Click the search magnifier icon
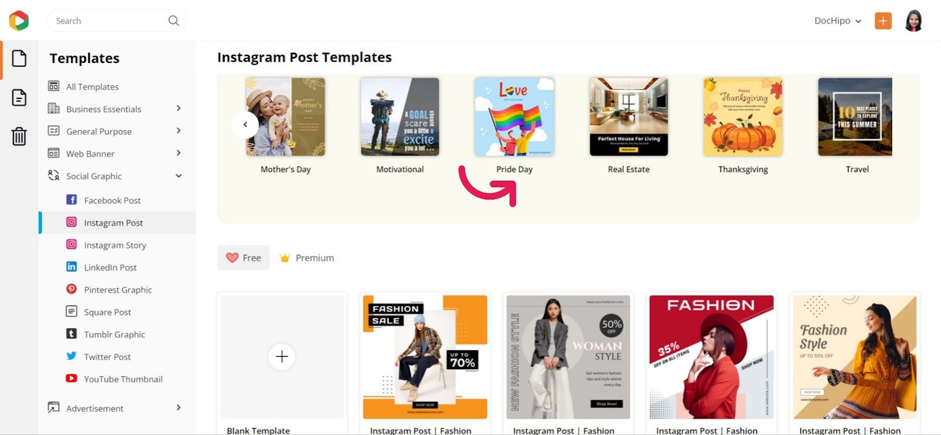This screenshot has width=941, height=435. coord(173,21)
